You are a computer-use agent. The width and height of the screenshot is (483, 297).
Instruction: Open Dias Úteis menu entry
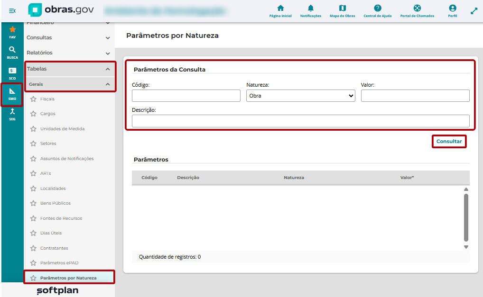tap(51, 233)
